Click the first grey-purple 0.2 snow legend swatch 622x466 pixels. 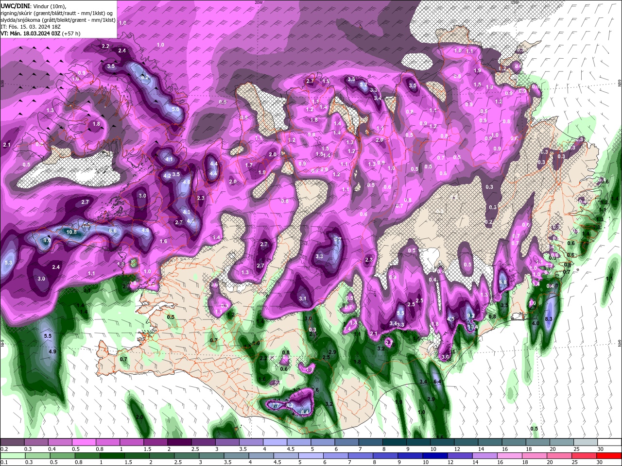pos(12,442)
